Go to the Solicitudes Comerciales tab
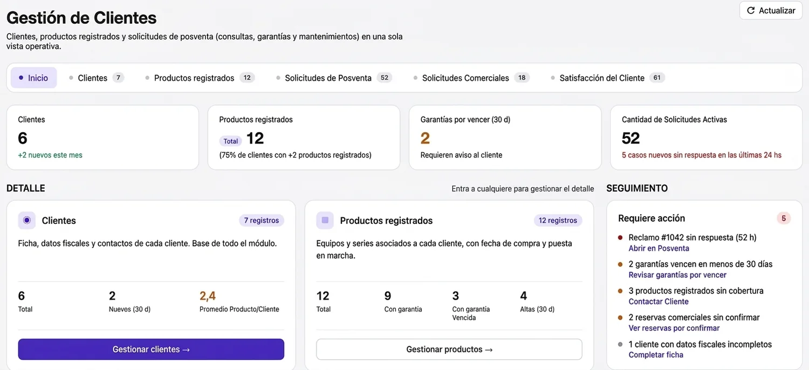The image size is (809, 370). (470, 78)
